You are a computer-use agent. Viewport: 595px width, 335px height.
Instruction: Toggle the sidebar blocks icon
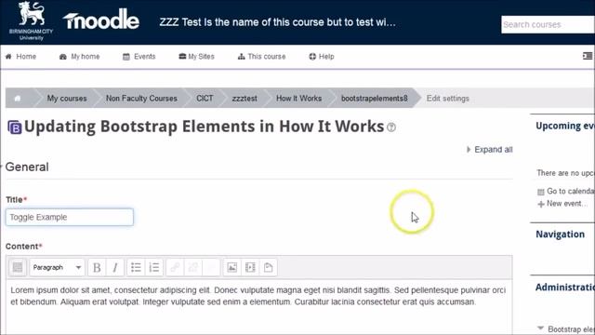pyautogui.click(x=587, y=56)
